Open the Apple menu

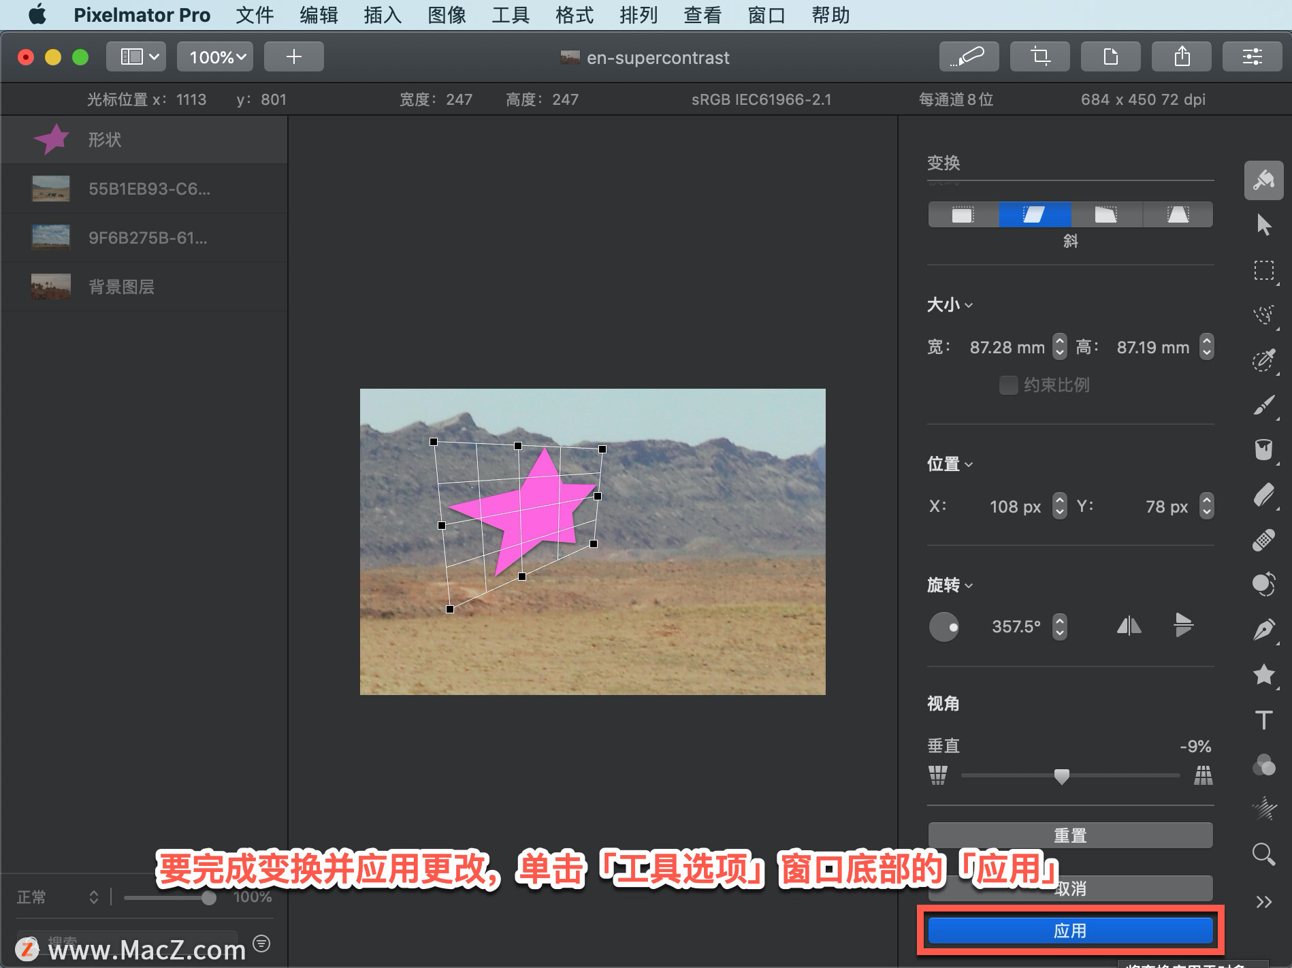37,14
